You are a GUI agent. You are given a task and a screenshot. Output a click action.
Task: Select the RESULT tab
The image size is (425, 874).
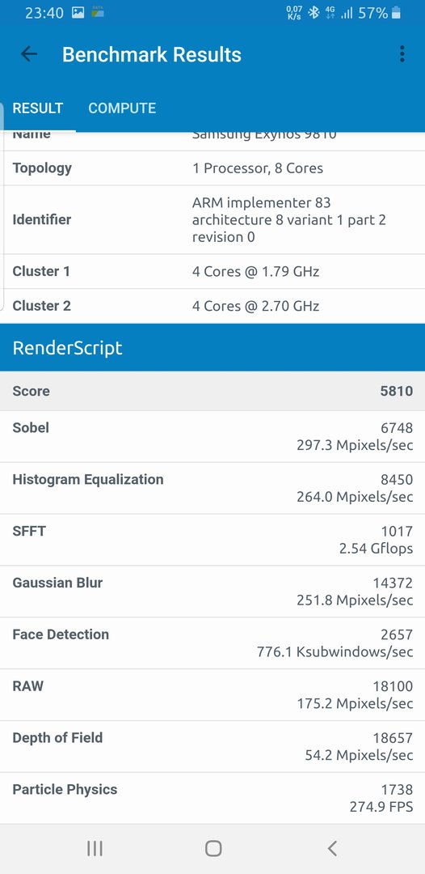pyautogui.click(x=38, y=108)
